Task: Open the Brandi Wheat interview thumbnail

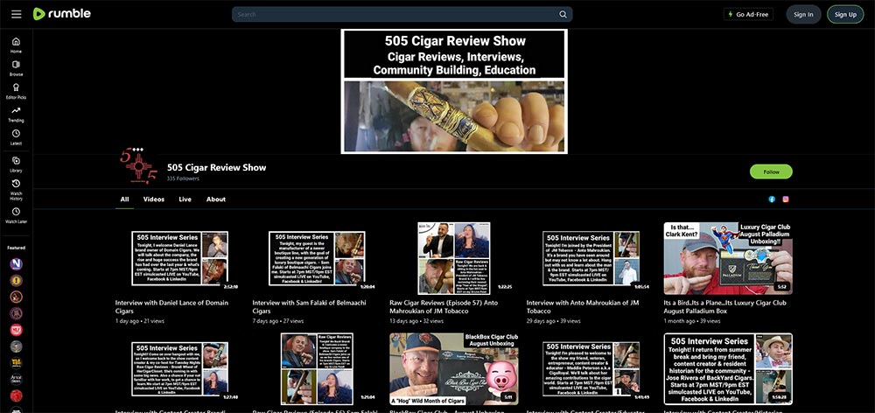Action: click(x=179, y=369)
